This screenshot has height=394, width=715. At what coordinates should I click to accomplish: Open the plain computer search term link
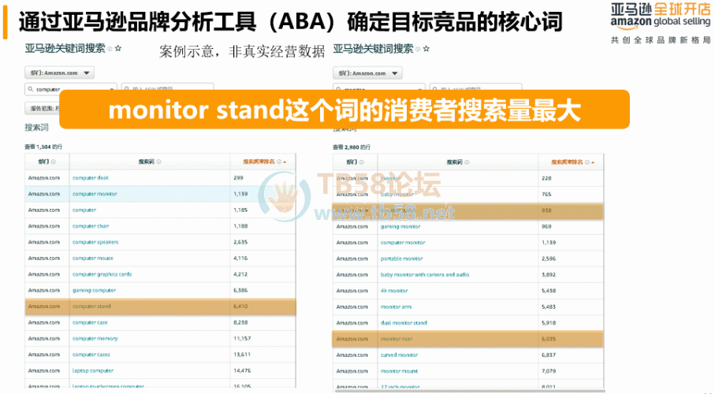pyautogui.click(x=84, y=210)
